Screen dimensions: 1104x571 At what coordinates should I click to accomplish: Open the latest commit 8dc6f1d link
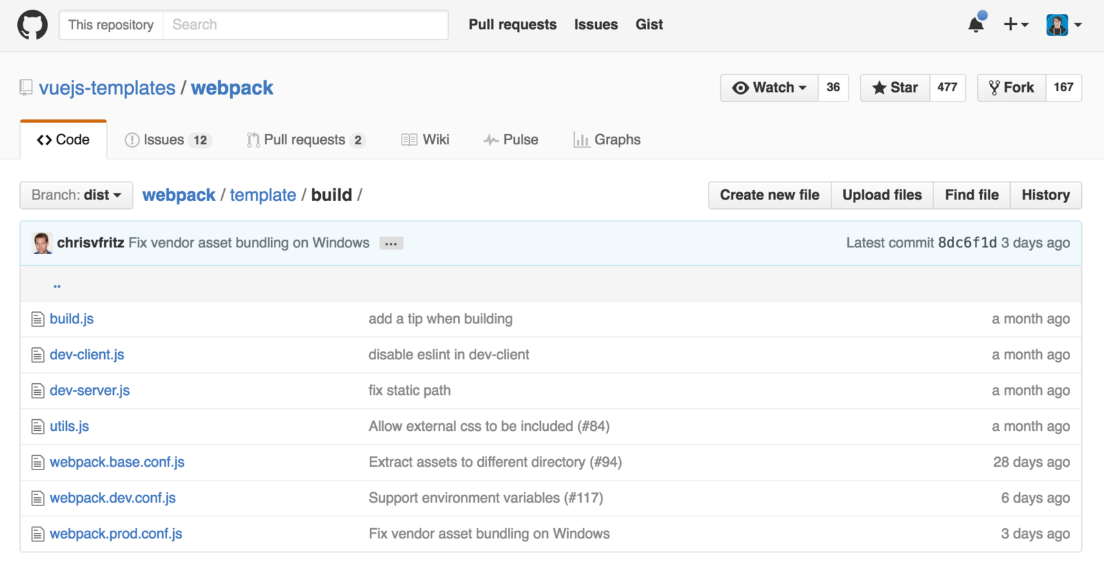coord(967,243)
